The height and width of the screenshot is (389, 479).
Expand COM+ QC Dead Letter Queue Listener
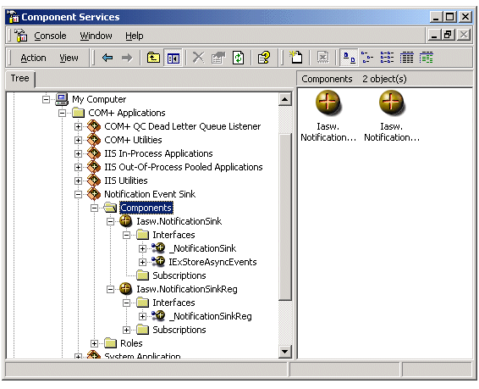(x=78, y=126)
